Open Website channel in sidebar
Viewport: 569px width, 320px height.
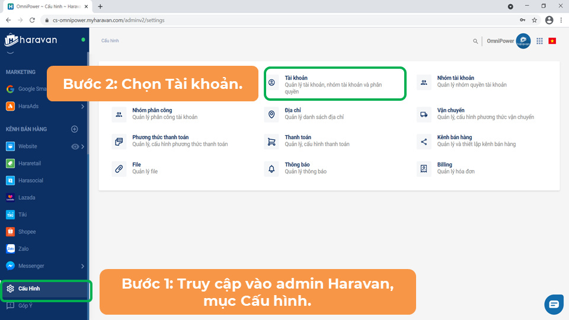(x=28, y=146)
